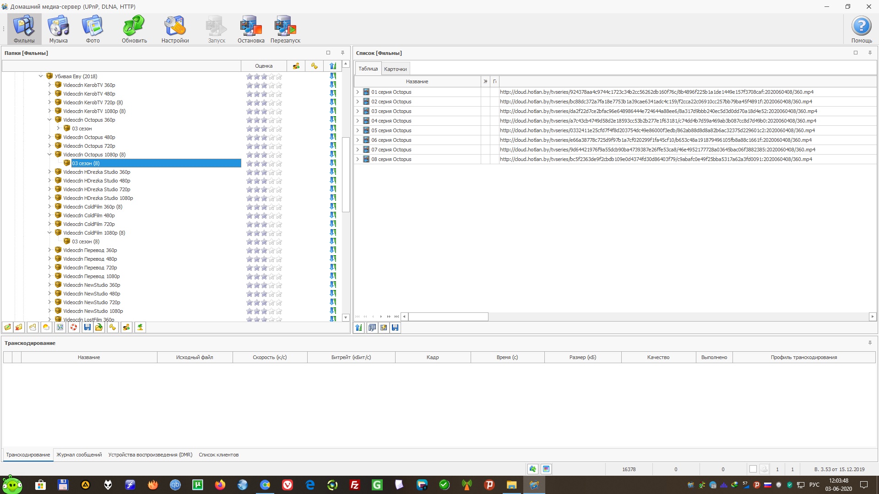Open the Журнал сообщений tab

coord(79,455)
